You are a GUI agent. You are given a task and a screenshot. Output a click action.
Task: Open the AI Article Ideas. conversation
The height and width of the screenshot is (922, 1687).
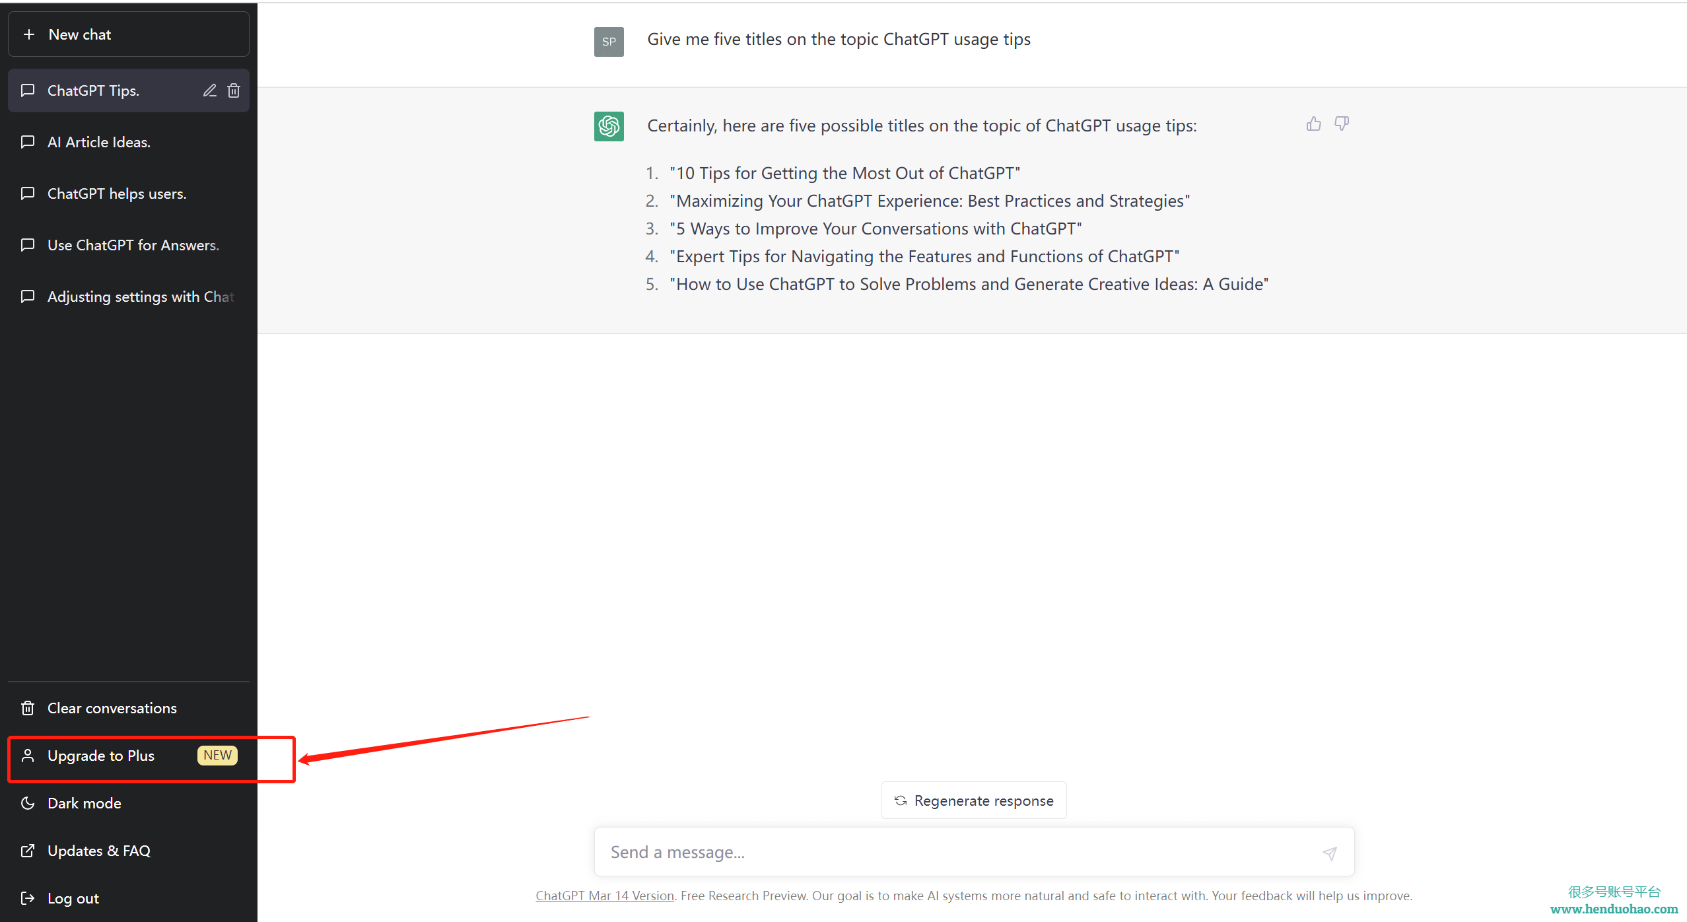[128, 142]
